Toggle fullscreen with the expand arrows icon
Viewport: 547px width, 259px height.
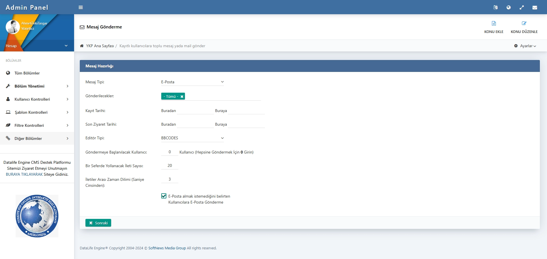pyautogui.click(x=522, y=7)
